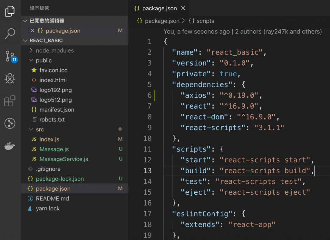Expand the node_modules folder
Viewport: 330px width, 240px height.
pyautogui.click(x=55, y=51)
